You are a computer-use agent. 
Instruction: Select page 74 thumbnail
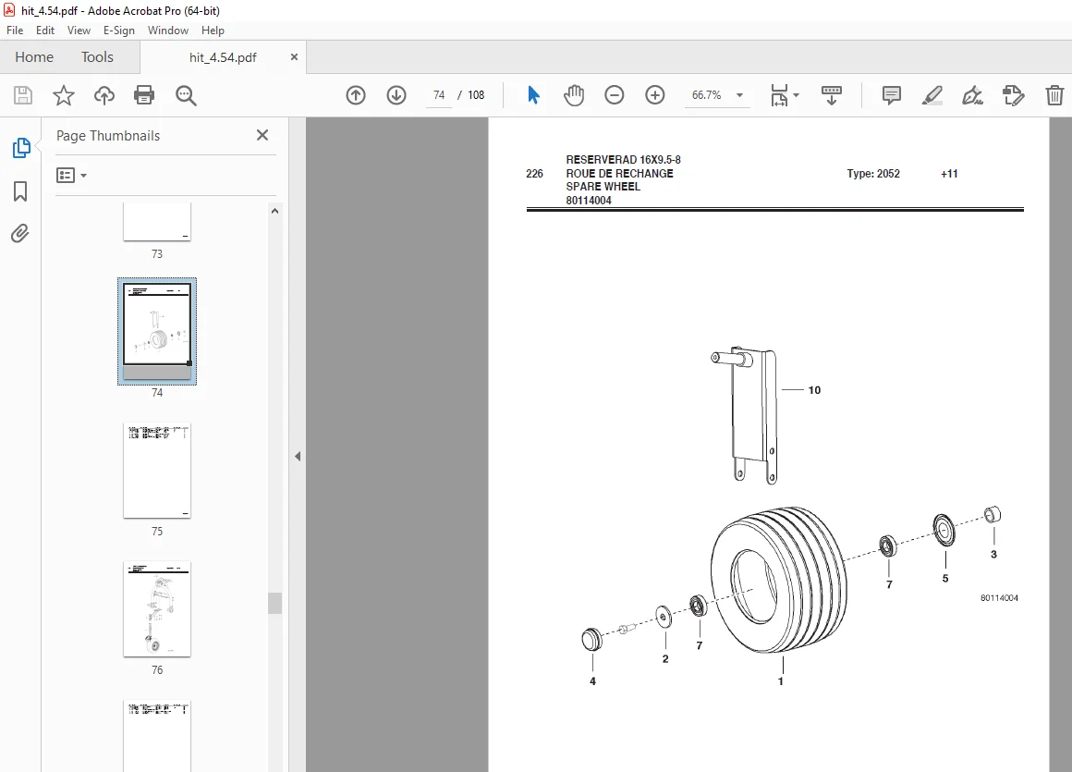(156, 332)
